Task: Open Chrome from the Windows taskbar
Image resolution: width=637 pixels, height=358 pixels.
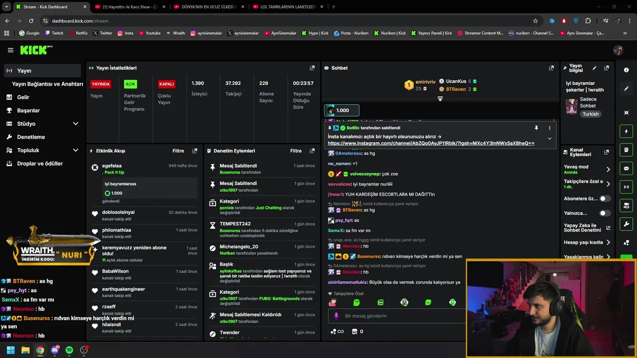Action: (x=40, y=350)
